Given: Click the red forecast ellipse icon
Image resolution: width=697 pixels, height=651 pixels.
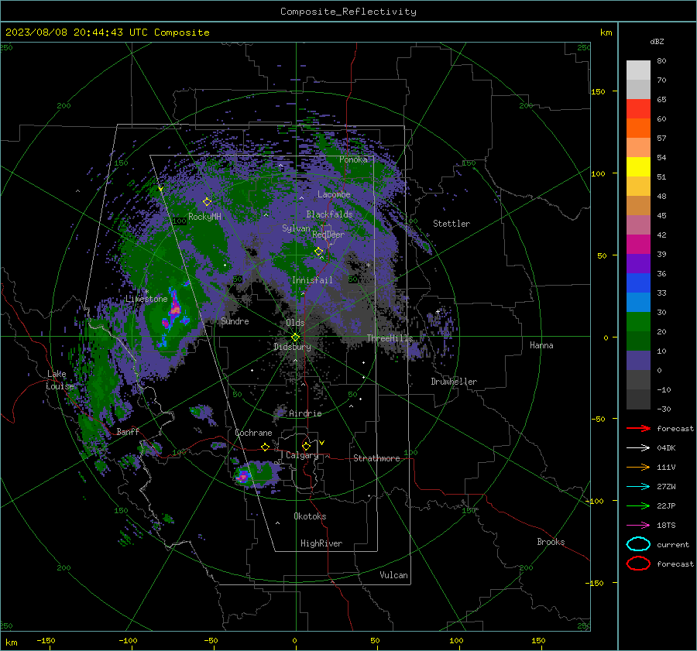Looking at the screenshot, I should pos(638,564).
